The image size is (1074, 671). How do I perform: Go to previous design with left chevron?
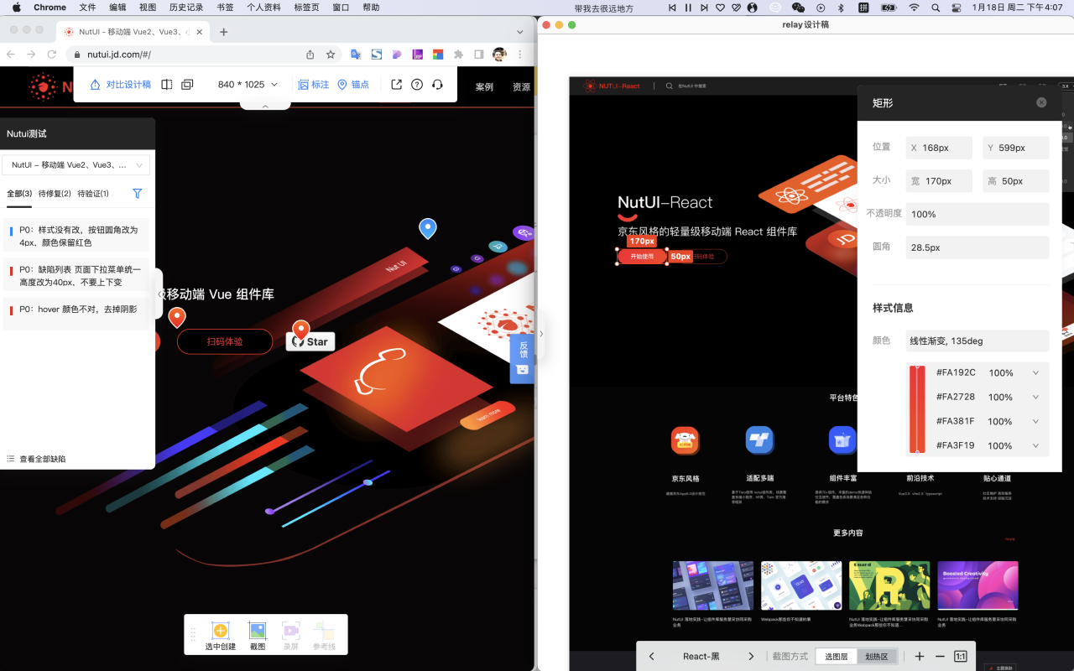pyautogui.click(x=652, y=657)
